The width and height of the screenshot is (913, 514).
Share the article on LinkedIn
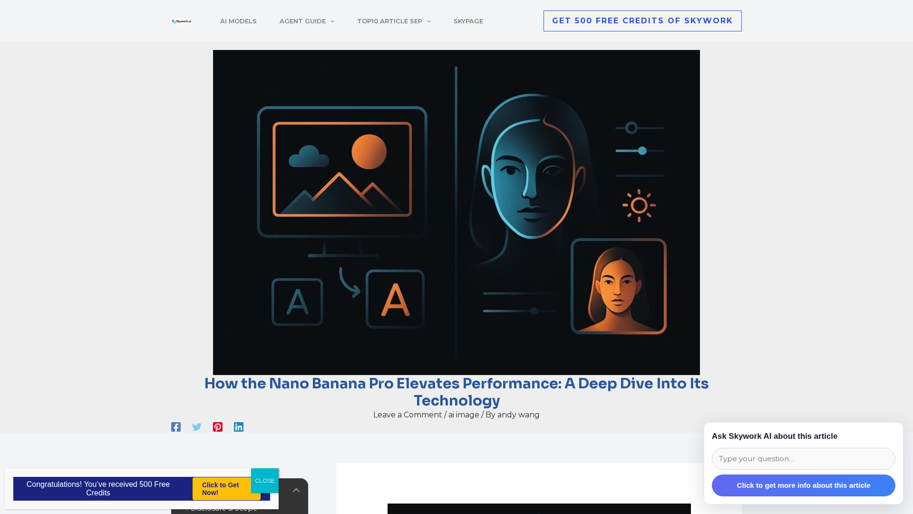click(239, 427)
